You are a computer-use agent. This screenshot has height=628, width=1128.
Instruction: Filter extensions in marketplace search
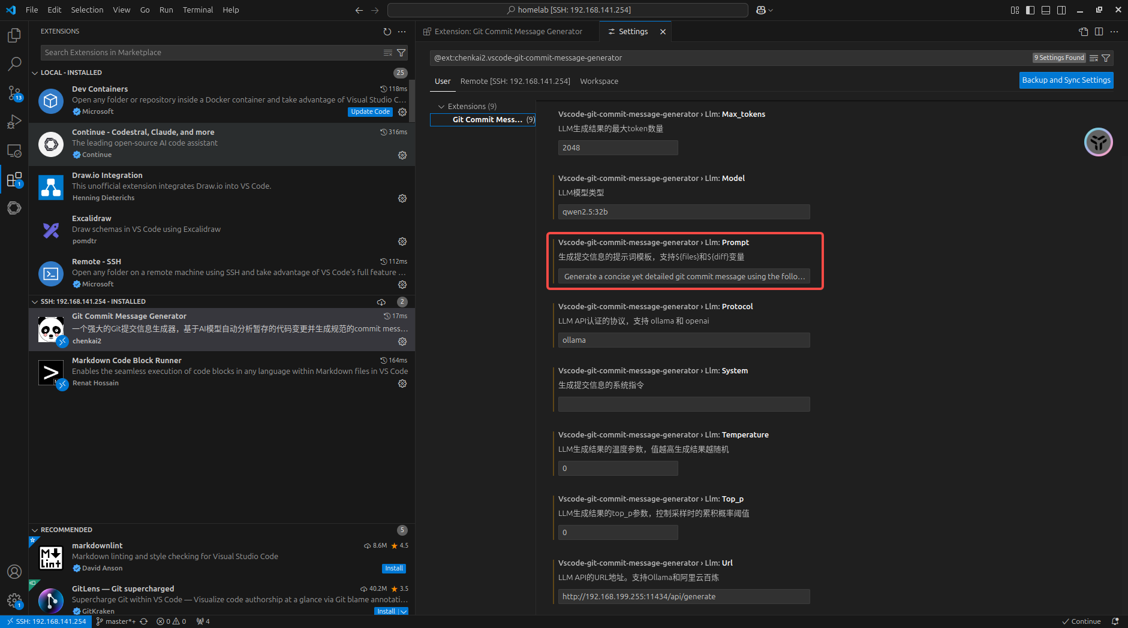coord(401,53)
